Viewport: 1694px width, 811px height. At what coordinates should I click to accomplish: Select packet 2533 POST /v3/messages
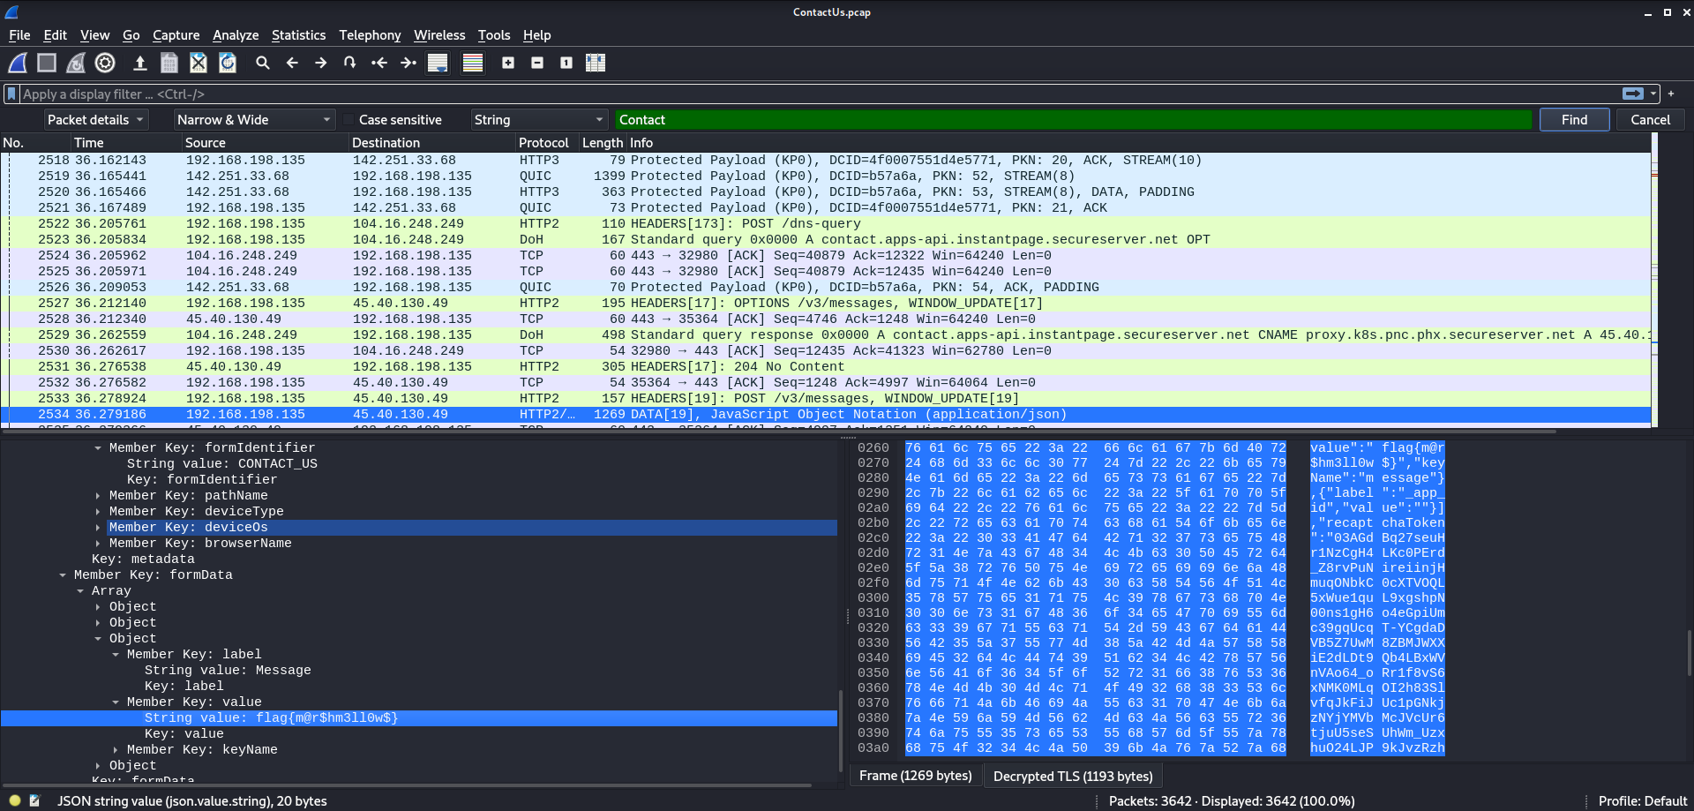click(826, 399)
